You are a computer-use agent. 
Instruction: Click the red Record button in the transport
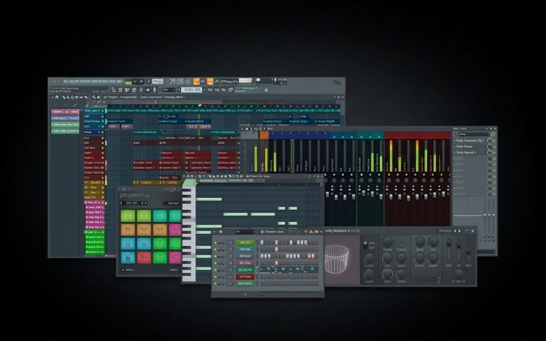[x=148, y=81]
